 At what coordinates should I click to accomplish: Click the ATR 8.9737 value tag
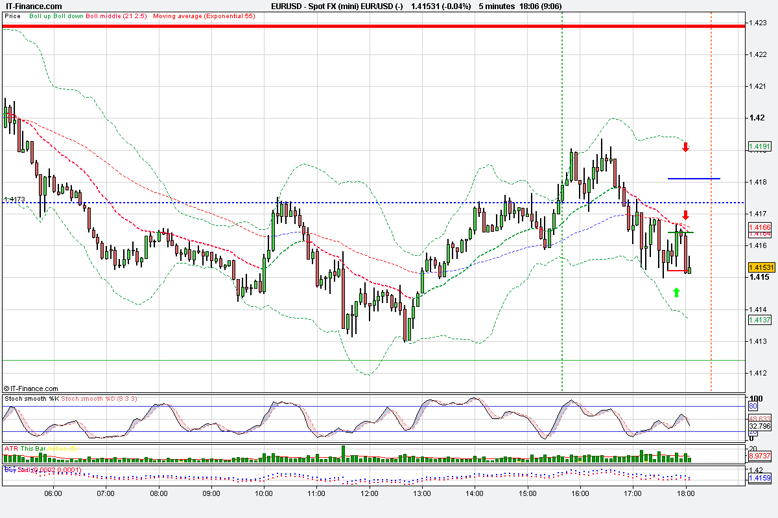(x=759, y=456)
